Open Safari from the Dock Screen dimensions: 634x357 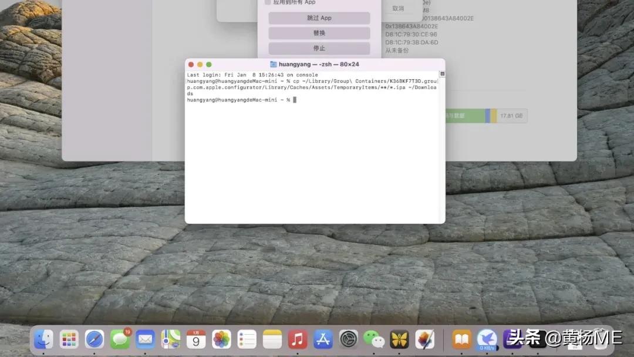point(95,339)
